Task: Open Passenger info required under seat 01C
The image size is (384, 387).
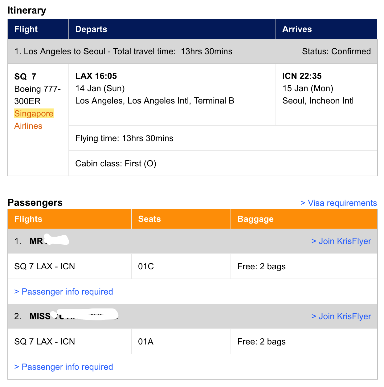Action: point(63,292)
